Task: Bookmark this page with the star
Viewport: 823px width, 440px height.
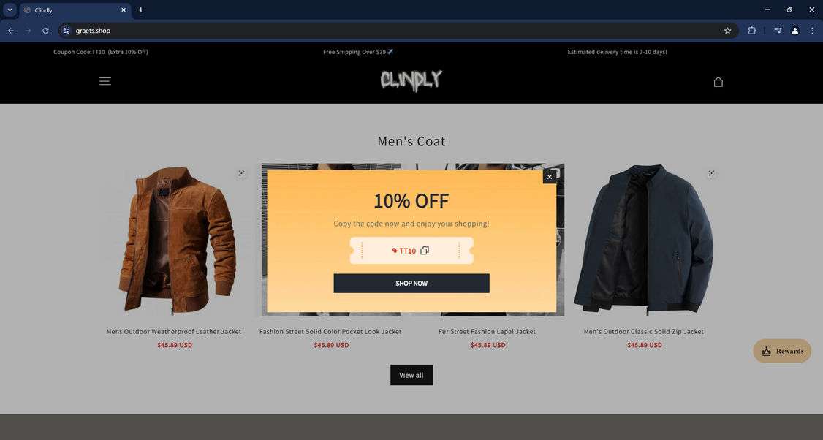Action: tap(727, 31)
